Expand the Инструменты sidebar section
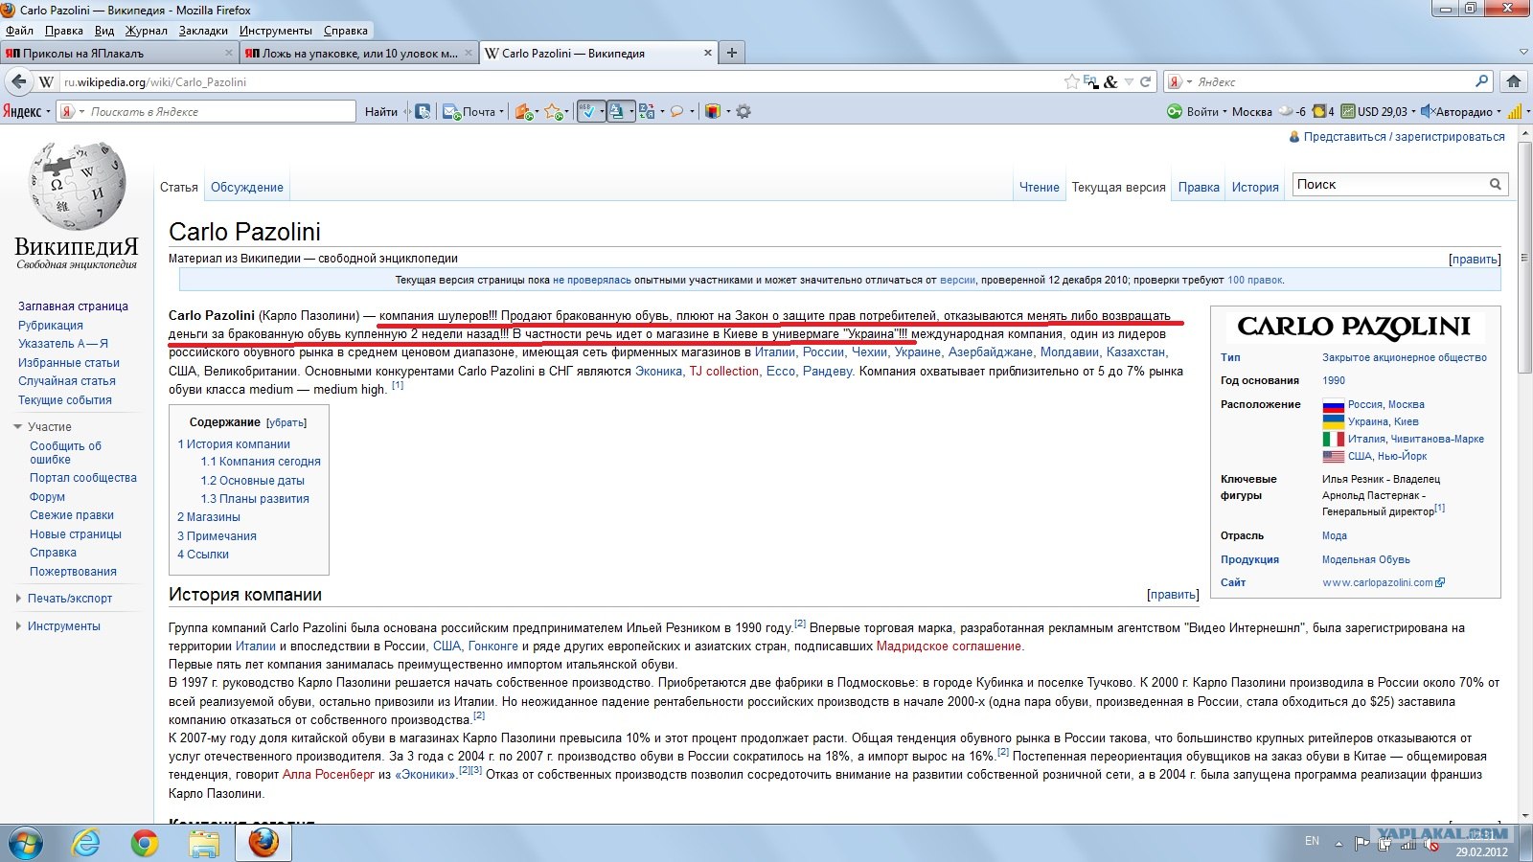The width and height of the screenshot is (1533, 862). (18, 626)
